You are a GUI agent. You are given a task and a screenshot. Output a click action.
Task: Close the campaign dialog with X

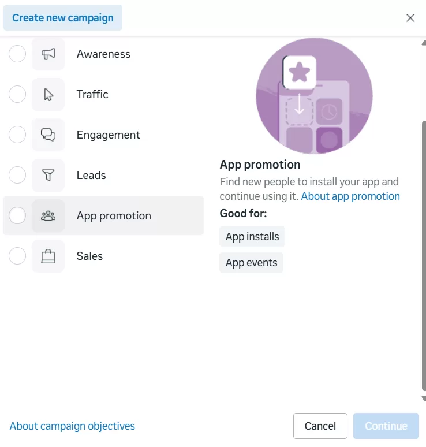pos(410,18)
